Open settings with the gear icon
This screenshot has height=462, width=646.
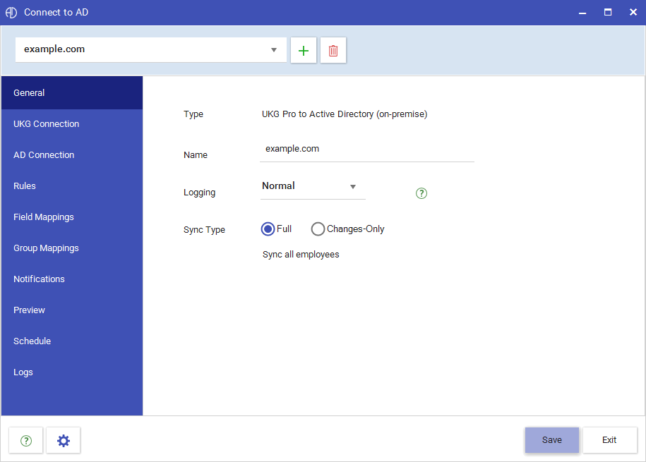64,441
